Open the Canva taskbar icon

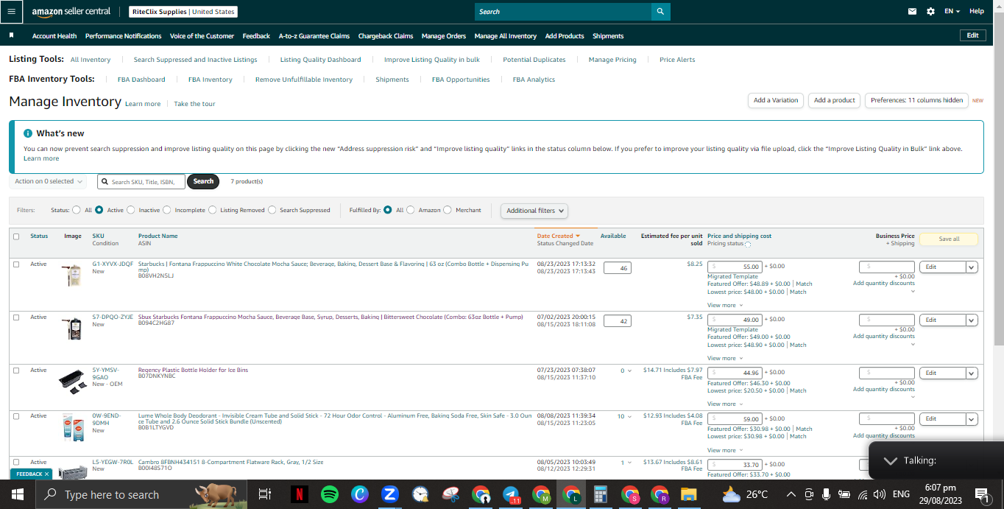point(359,494)
